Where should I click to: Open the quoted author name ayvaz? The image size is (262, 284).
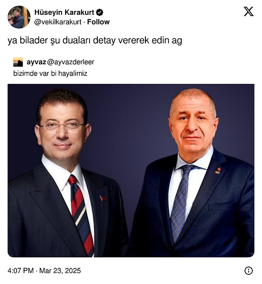click(36, 62)
